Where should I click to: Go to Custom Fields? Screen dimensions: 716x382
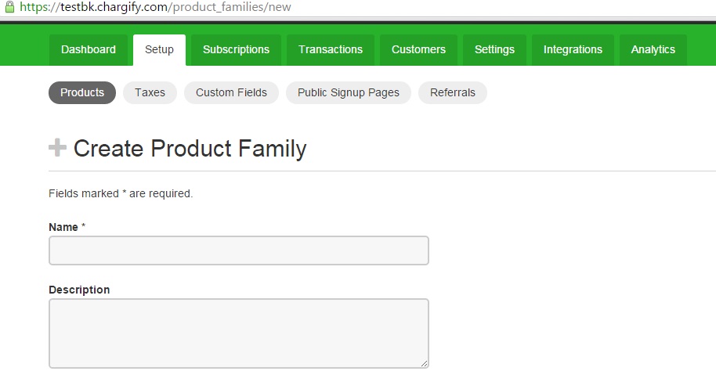pos(232,92)
